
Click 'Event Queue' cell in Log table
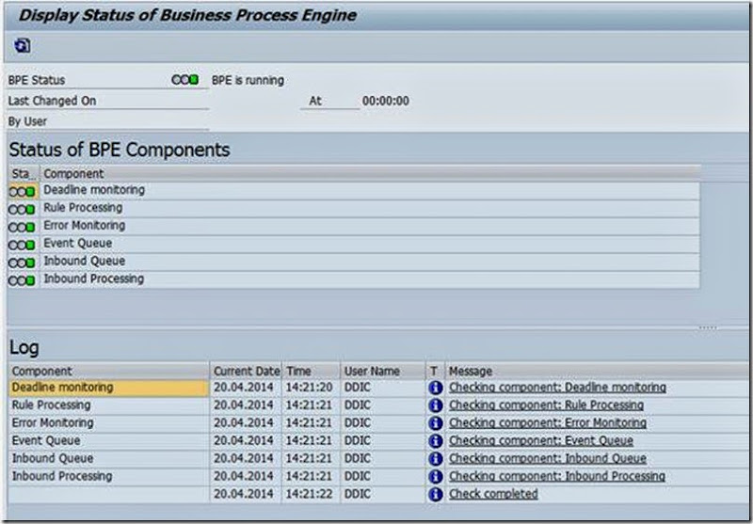coord(108,441)
